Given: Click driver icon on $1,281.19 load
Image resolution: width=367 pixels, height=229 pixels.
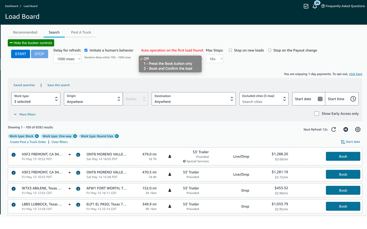Looking at the screenshot, I should click(x=170, y=174).
